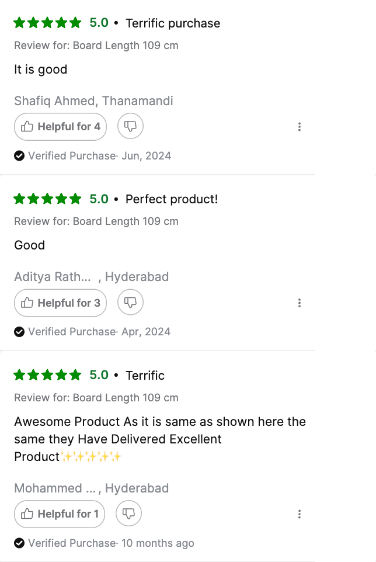The height and width of the screenshot is (562, 376).
Task: Downvote Mohammed's "Awesome Product" review
Action: 129,514
